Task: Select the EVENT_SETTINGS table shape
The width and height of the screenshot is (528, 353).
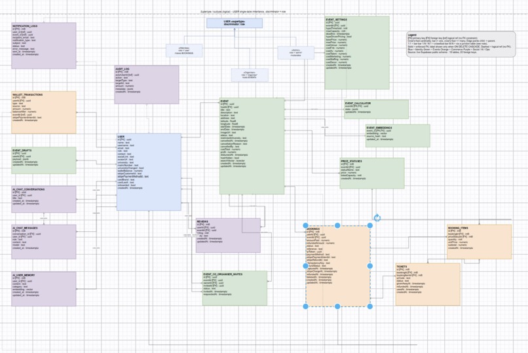Action: click(x=357, y=53)
